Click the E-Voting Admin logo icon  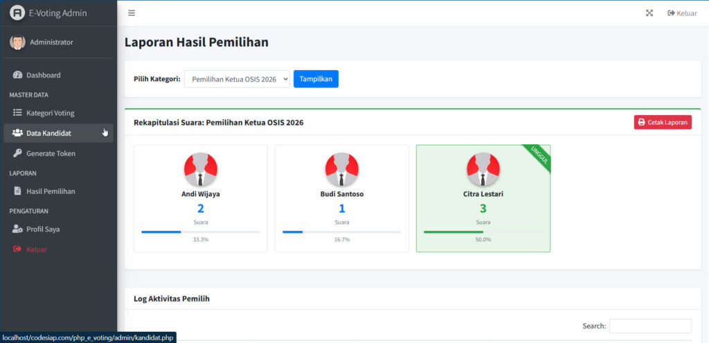(17, 13)
